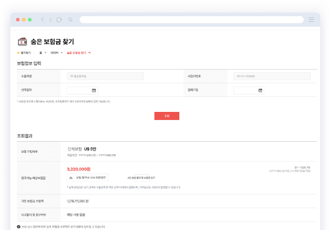Viewport: 330px width, 230px height.
Task: Click the 결제기일 field label
Action: tap(193, 90)
